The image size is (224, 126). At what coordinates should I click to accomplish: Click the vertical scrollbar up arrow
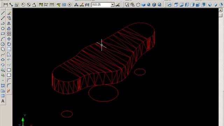pos(220,10)
